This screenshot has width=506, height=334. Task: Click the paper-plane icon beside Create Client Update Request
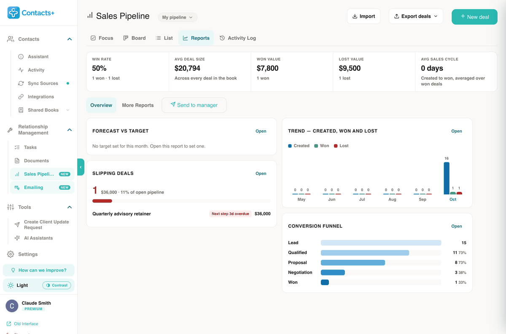(17, 225)
